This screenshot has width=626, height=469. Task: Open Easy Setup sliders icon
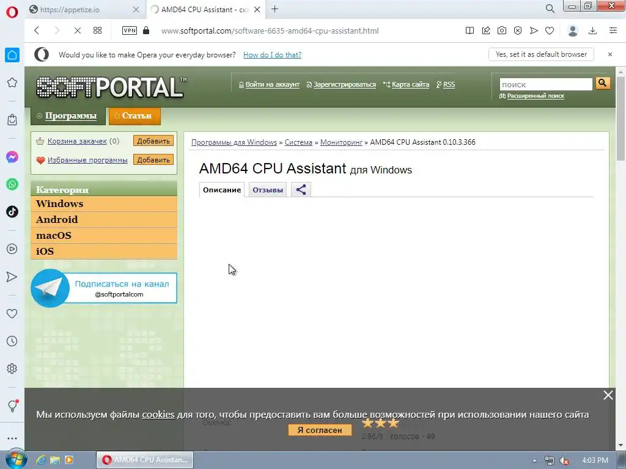[x=613, y=31]
